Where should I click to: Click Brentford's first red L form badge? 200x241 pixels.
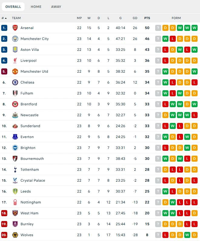point(165,104)
